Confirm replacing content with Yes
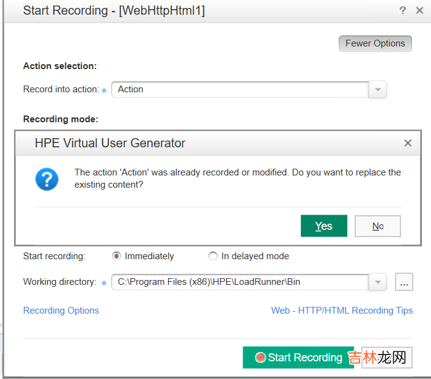 point(323,226)
